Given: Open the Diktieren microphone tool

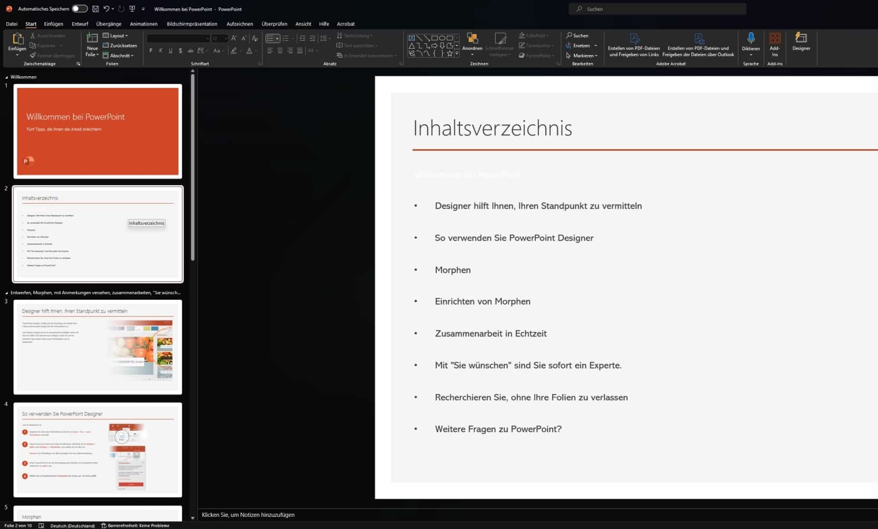Looking at the screenshot, I should [x=751, y=39].
